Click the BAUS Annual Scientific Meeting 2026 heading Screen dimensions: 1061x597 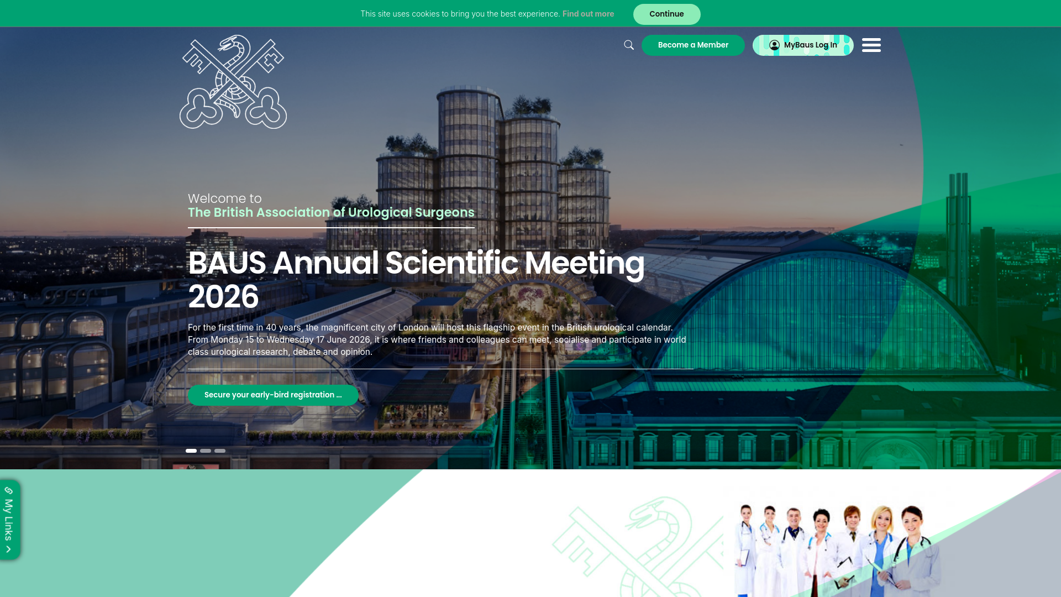416,280
